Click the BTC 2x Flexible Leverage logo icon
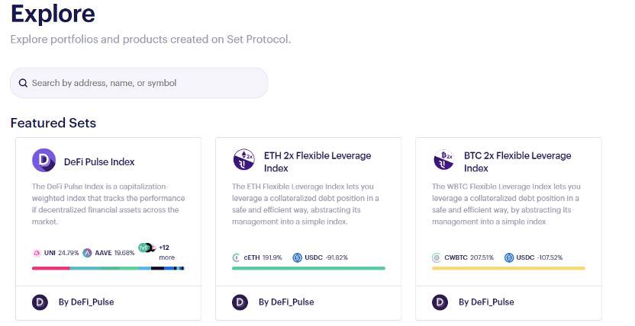Viewport: 635px width, 326px height. click(x=444, y=159)
